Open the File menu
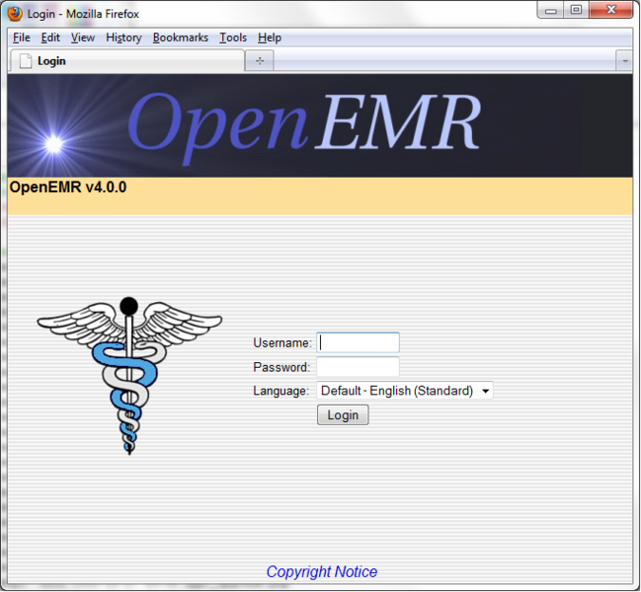This screenshot has width=641, height=592. pos(22,37)
